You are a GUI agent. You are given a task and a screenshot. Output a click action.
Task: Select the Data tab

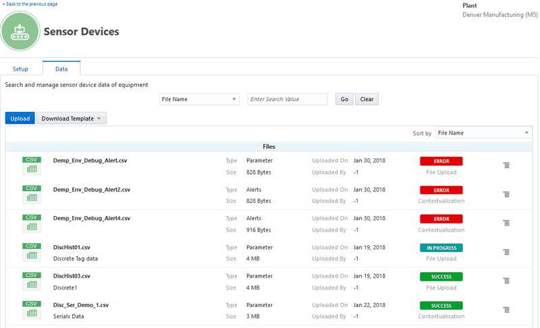(61, 69)
